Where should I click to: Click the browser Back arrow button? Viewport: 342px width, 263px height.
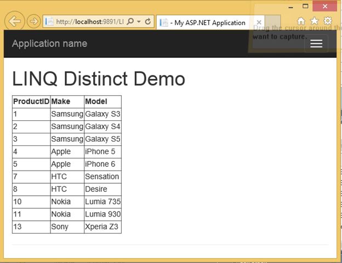click(x=15, y=21)
